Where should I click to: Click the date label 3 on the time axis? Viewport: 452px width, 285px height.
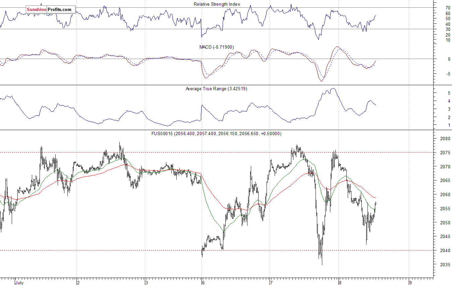click(x=147, y=282)
